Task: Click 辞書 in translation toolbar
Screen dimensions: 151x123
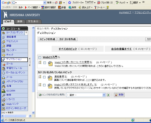Action: tap(62, 7)
